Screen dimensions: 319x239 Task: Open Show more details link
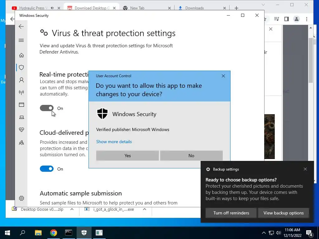point(114,142)
